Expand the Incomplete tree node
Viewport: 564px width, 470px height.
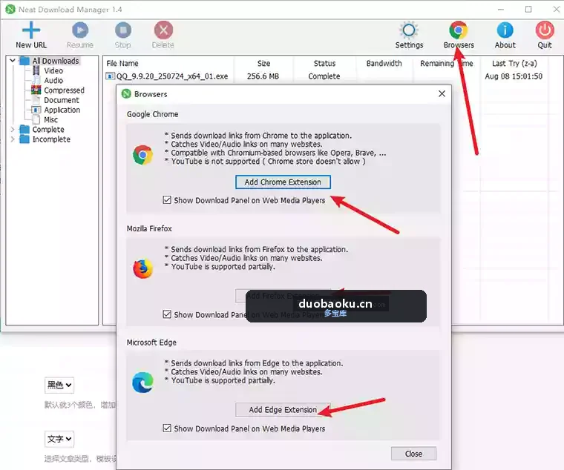[x=13, y=139]
